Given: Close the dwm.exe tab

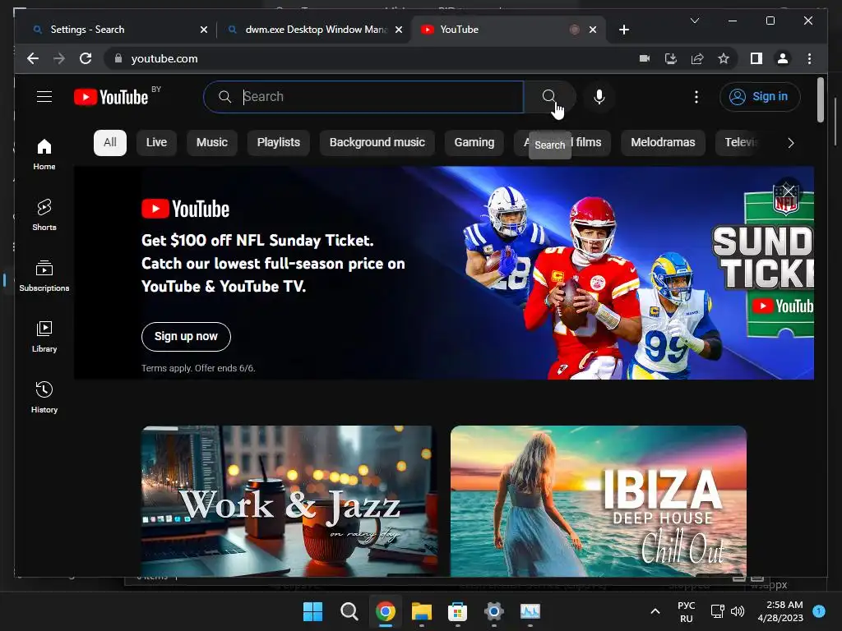Looking at the screenshot, I should 399,30.
